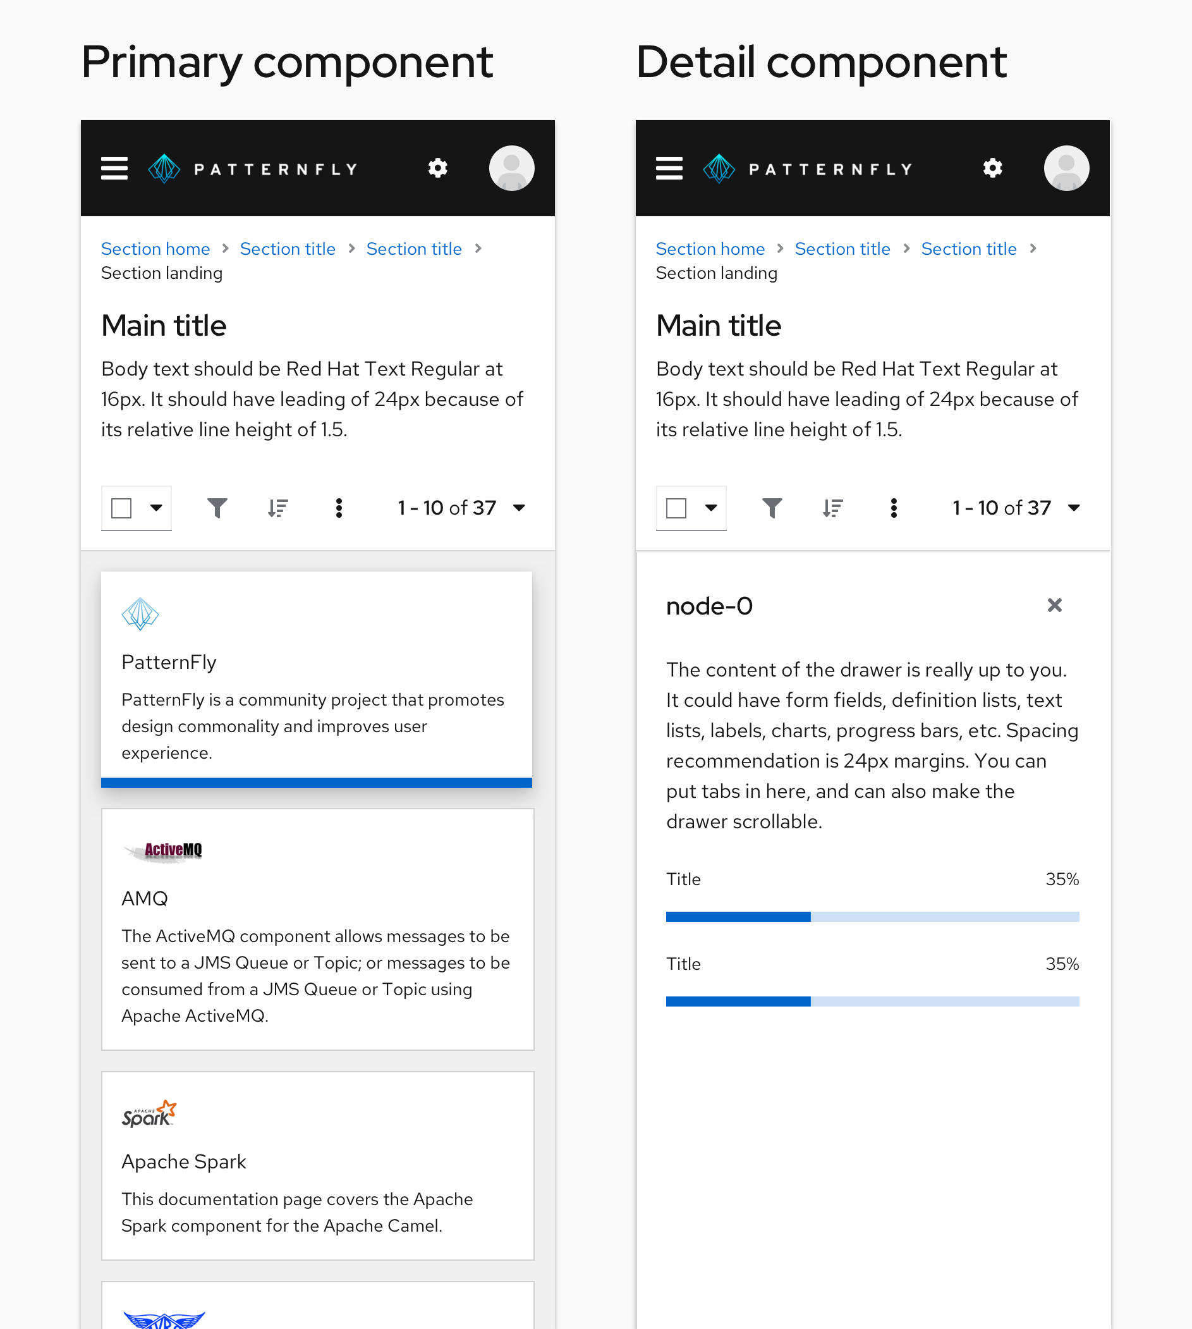Click second Title progress bar in drawer
Image resolution: width=1192 pixels, height=1329 pixels.
[872, 1001]
